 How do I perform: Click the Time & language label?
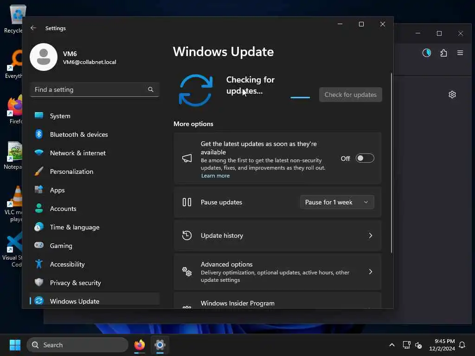(x=75, y=227)
